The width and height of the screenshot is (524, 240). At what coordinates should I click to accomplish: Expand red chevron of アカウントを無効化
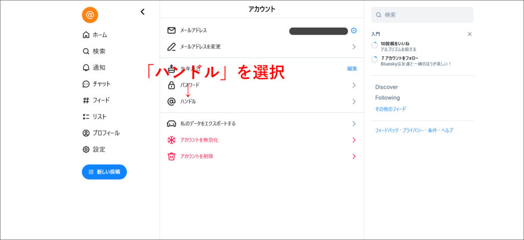click(x=354, y=140)
